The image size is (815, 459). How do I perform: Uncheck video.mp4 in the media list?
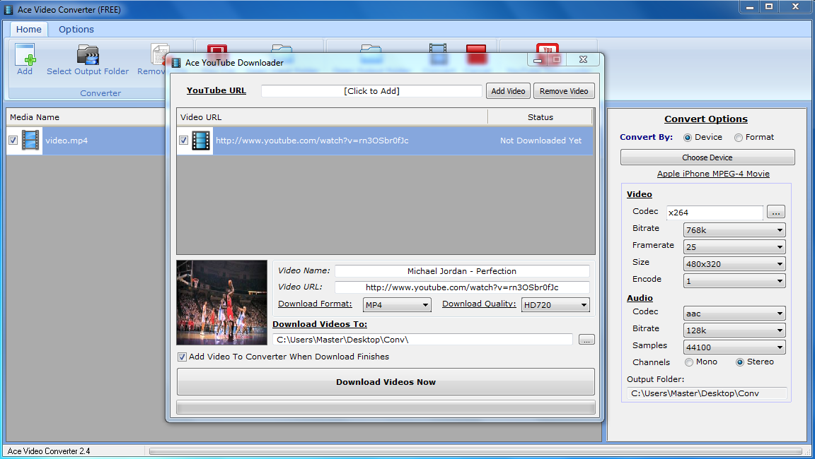(x=12, y=140)
